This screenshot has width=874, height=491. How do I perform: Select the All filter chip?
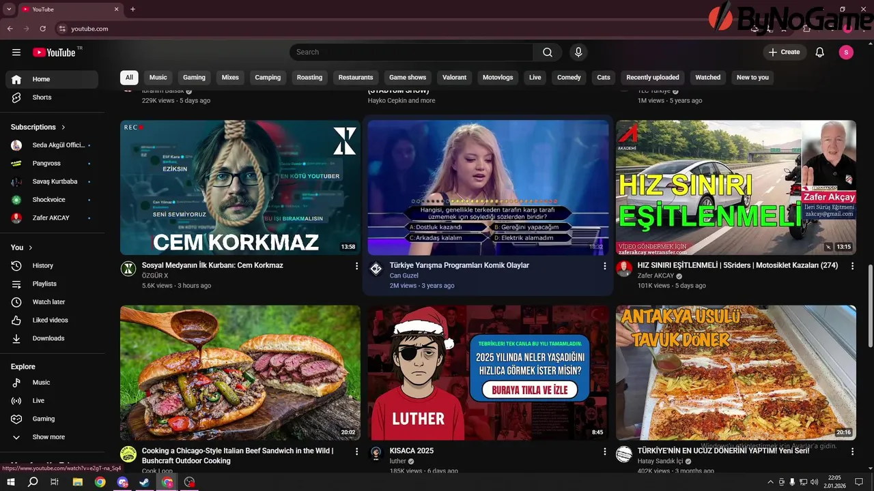pos(129,78)
